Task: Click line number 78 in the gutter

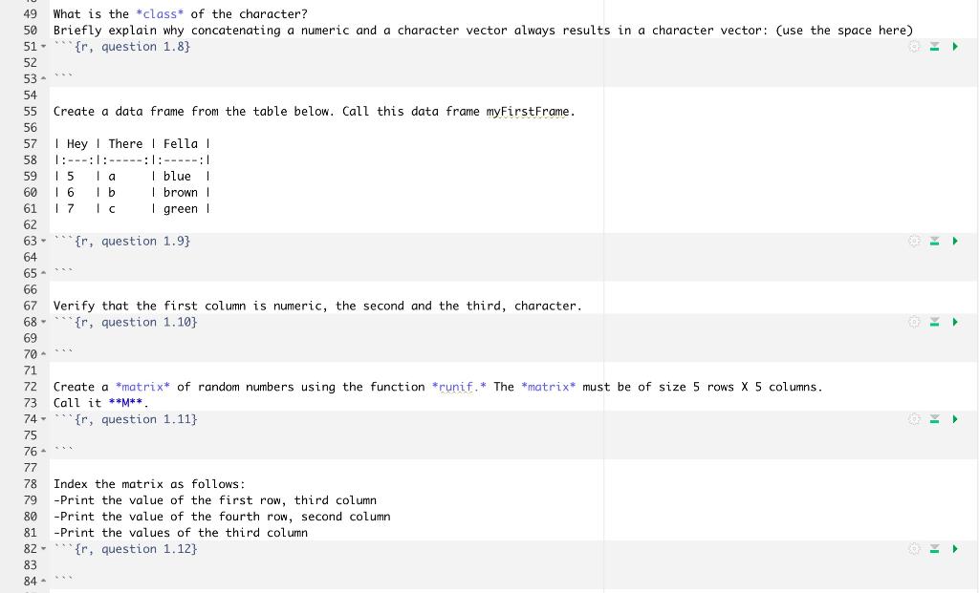Action: 31,484
